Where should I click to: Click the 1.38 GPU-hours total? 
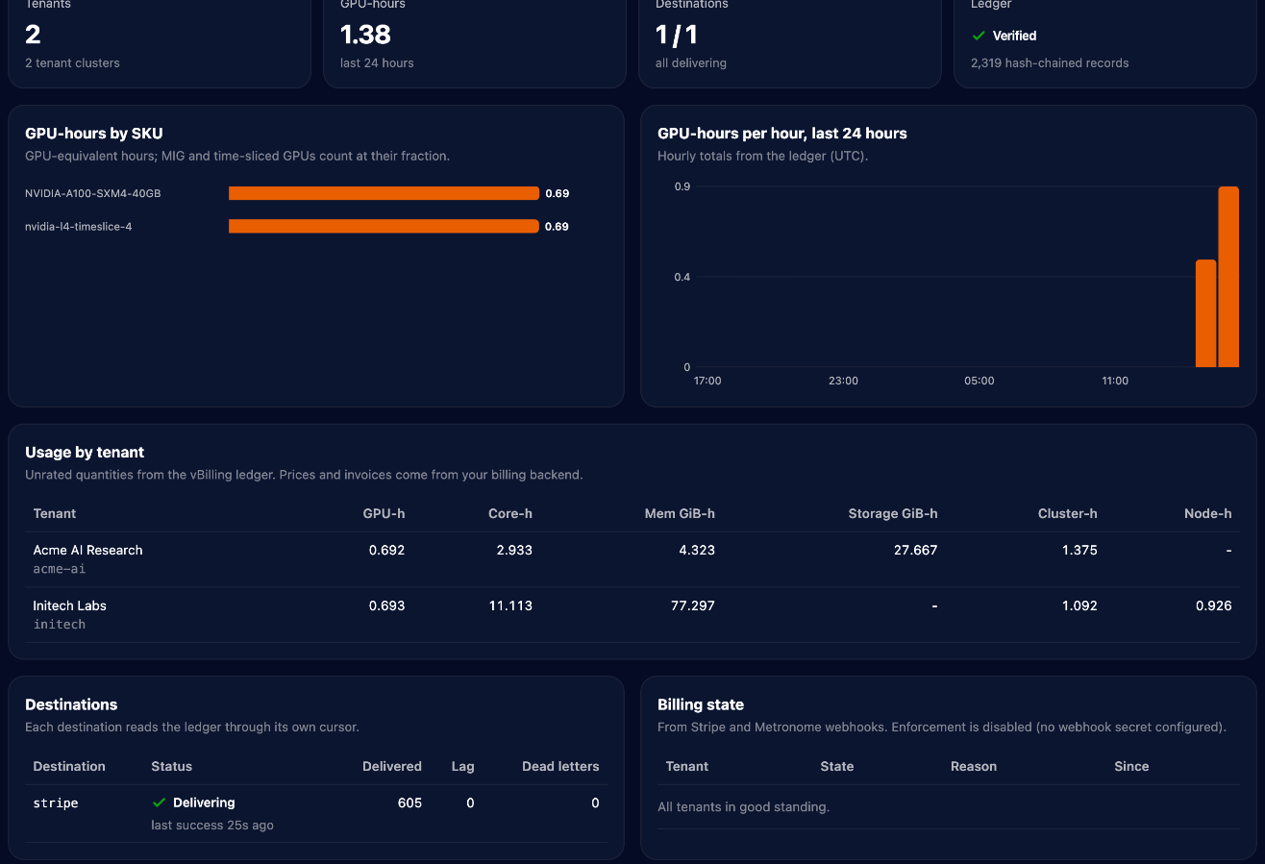(x=365, y=35)
